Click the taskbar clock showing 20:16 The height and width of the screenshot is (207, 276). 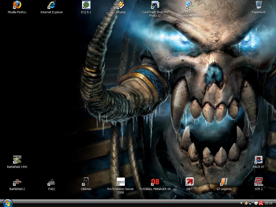pyautogui.click(x=269, y=203)
